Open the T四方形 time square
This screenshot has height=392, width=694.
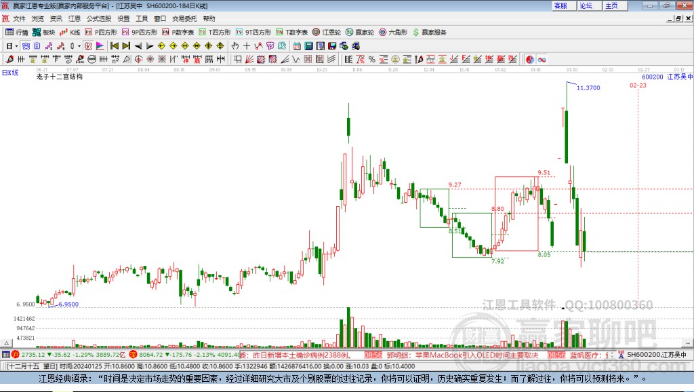215,33
